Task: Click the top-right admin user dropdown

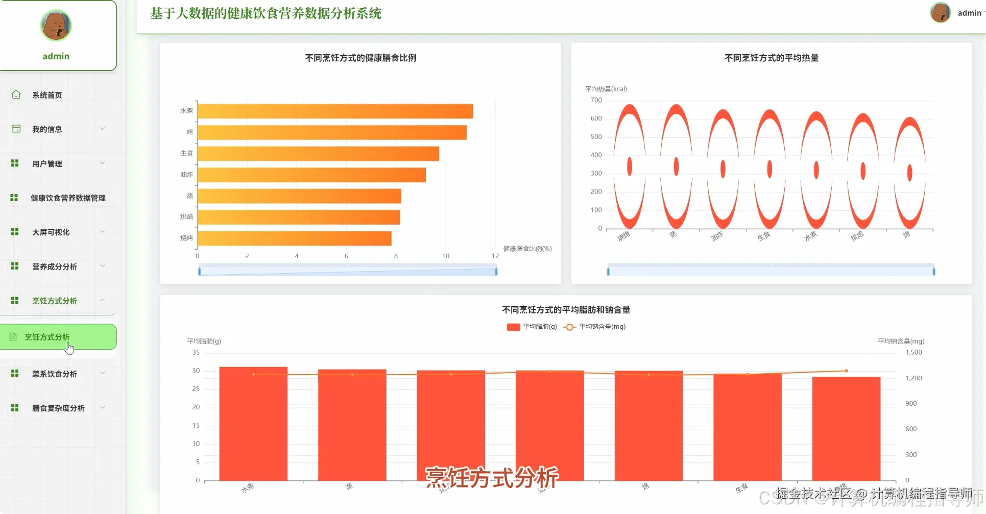Action: click(957, 13)
